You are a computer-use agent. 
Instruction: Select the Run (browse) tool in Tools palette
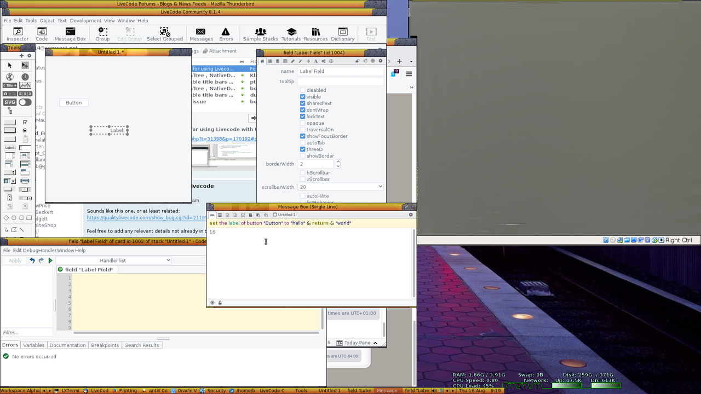click(x=10, y=65)
